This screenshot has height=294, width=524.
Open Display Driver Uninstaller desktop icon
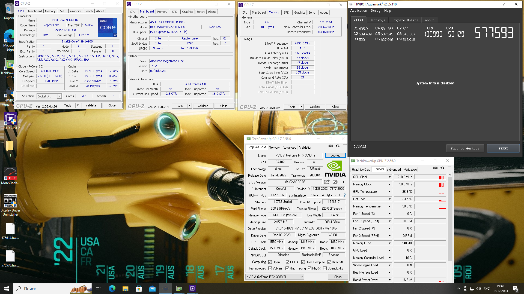[x=10, y=205]
